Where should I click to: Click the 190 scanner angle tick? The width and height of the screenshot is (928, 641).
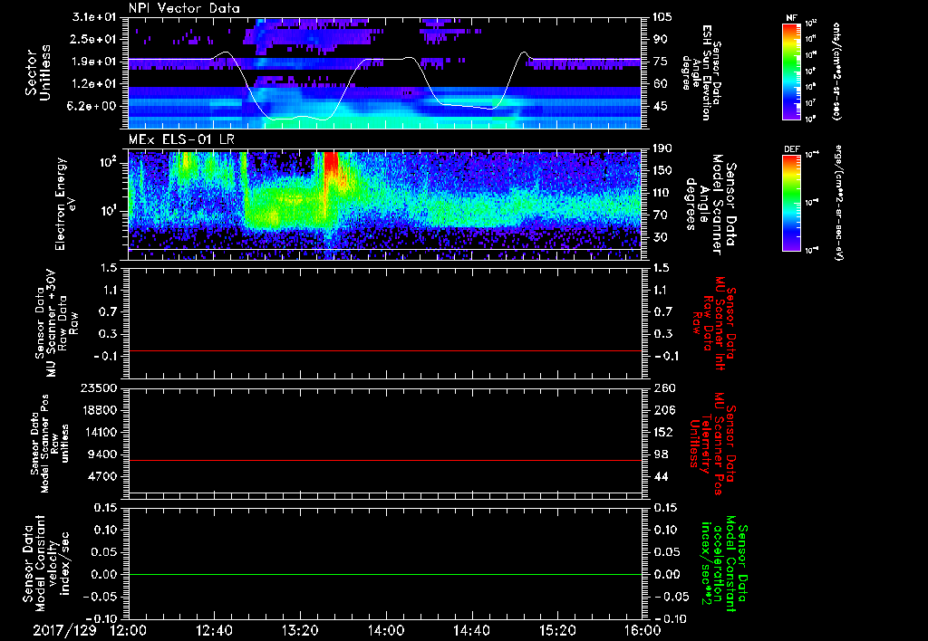662,148
